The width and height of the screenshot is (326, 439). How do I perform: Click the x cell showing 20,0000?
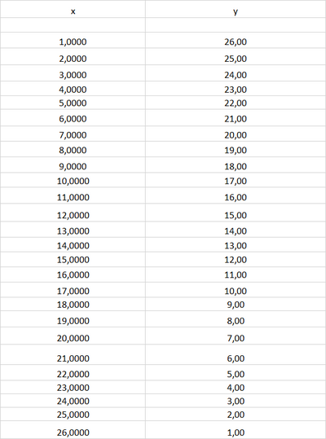[x=73, y=336]
